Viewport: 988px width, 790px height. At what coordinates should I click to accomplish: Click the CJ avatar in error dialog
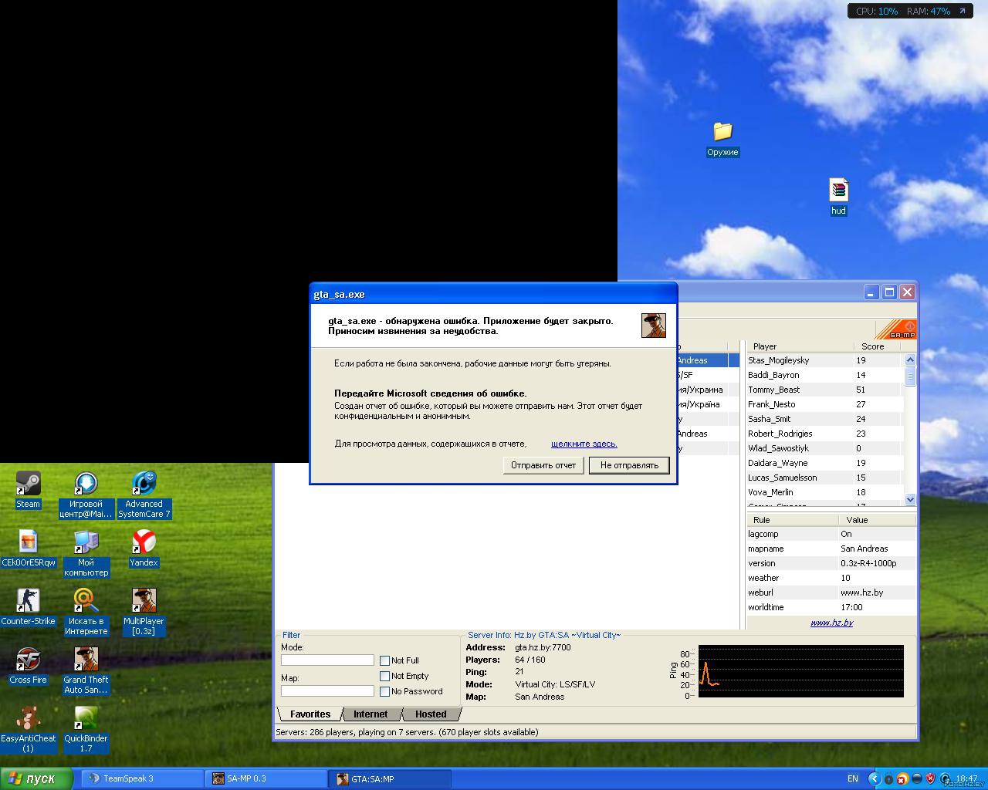(654, 326)
